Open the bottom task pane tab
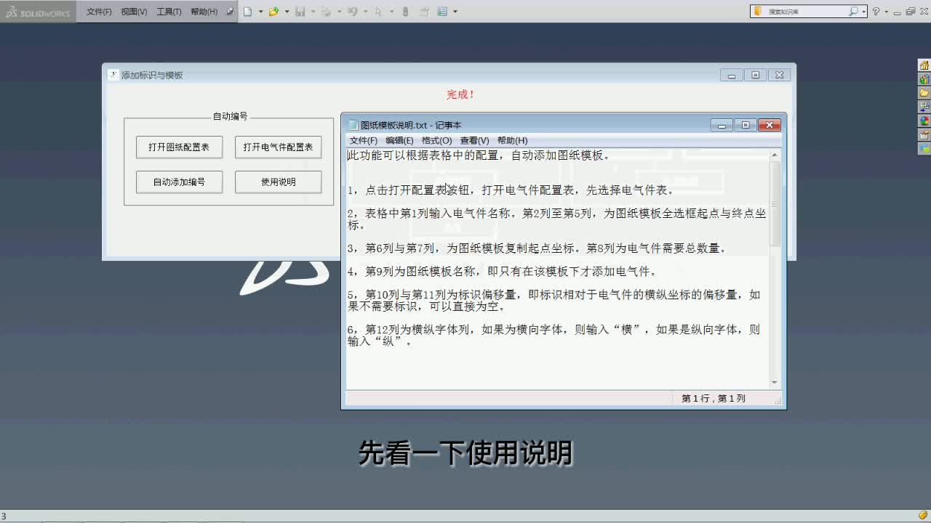The width and height of the screenshot is (931, 523). (924, 148)
